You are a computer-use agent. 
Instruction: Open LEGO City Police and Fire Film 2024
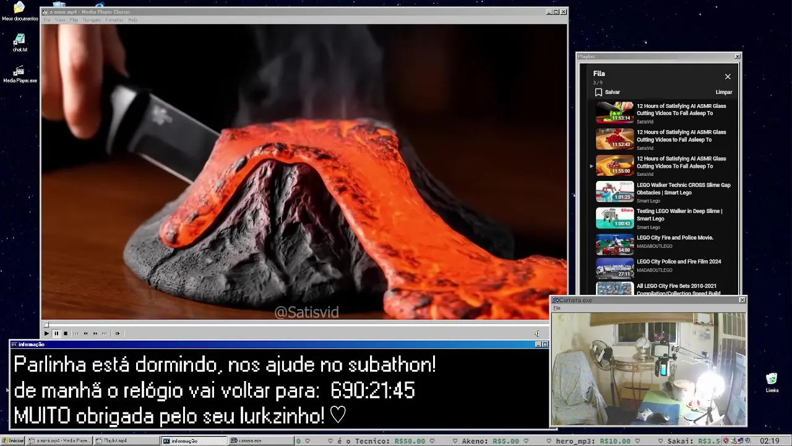tap(679, 261)
